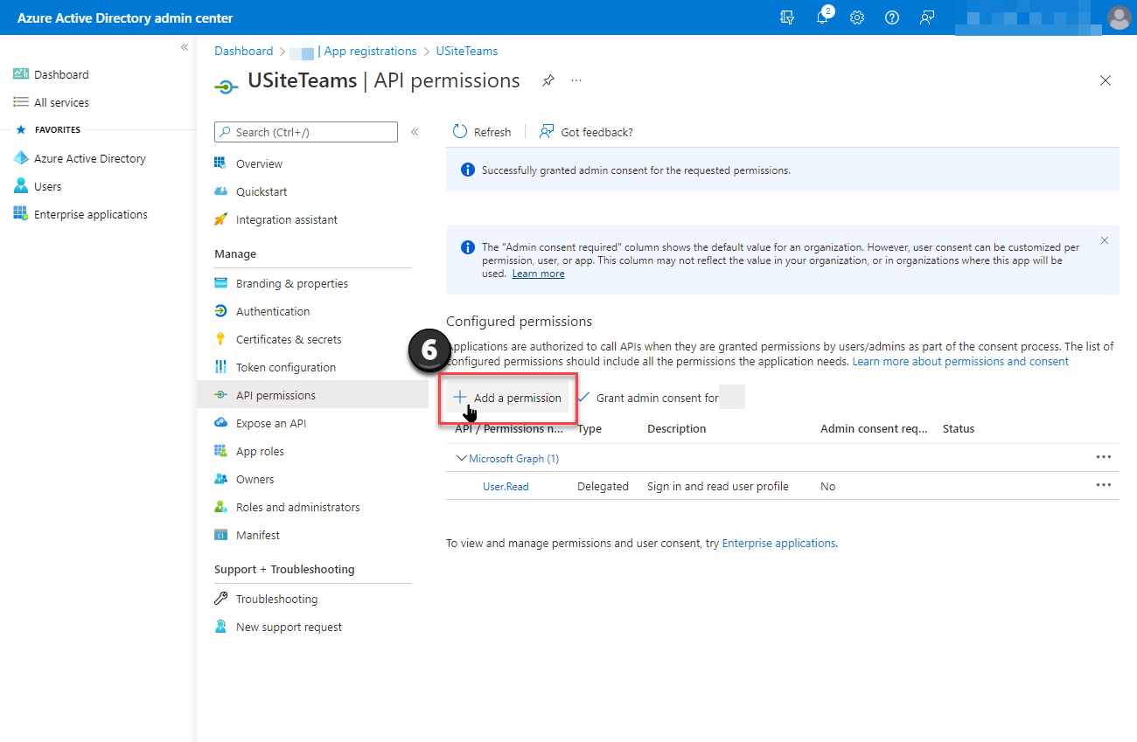1137x742 pixels.
Task: Collapse the left navigation sidebar
Action: pos(185,47)
